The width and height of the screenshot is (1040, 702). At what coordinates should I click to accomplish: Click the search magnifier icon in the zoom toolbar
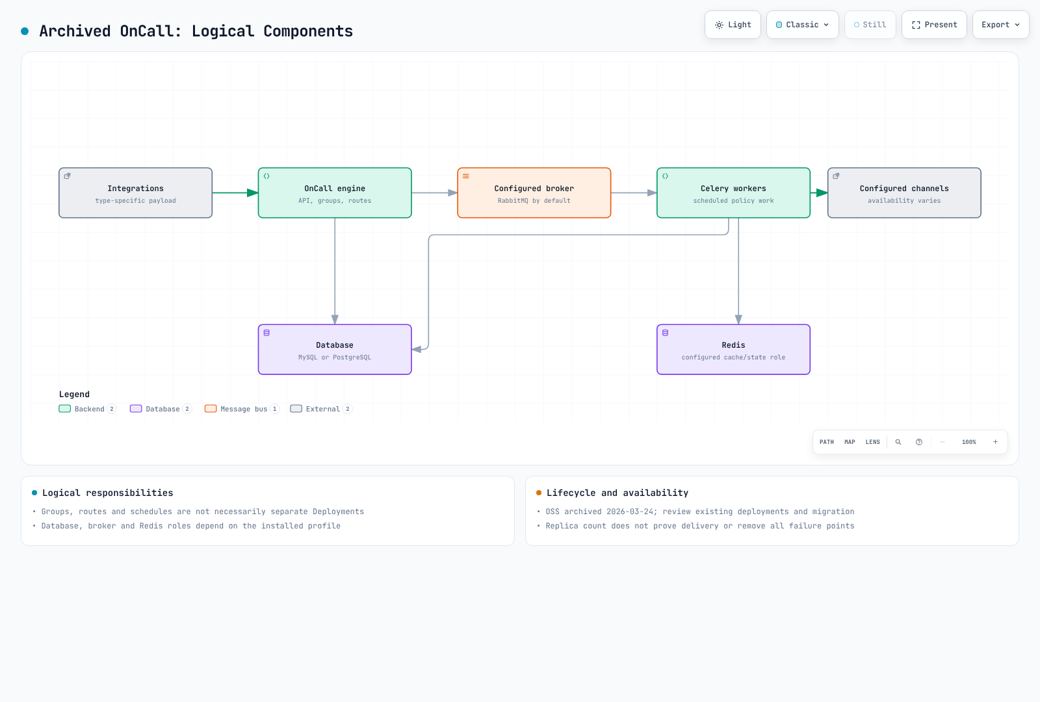pos(898,442)
